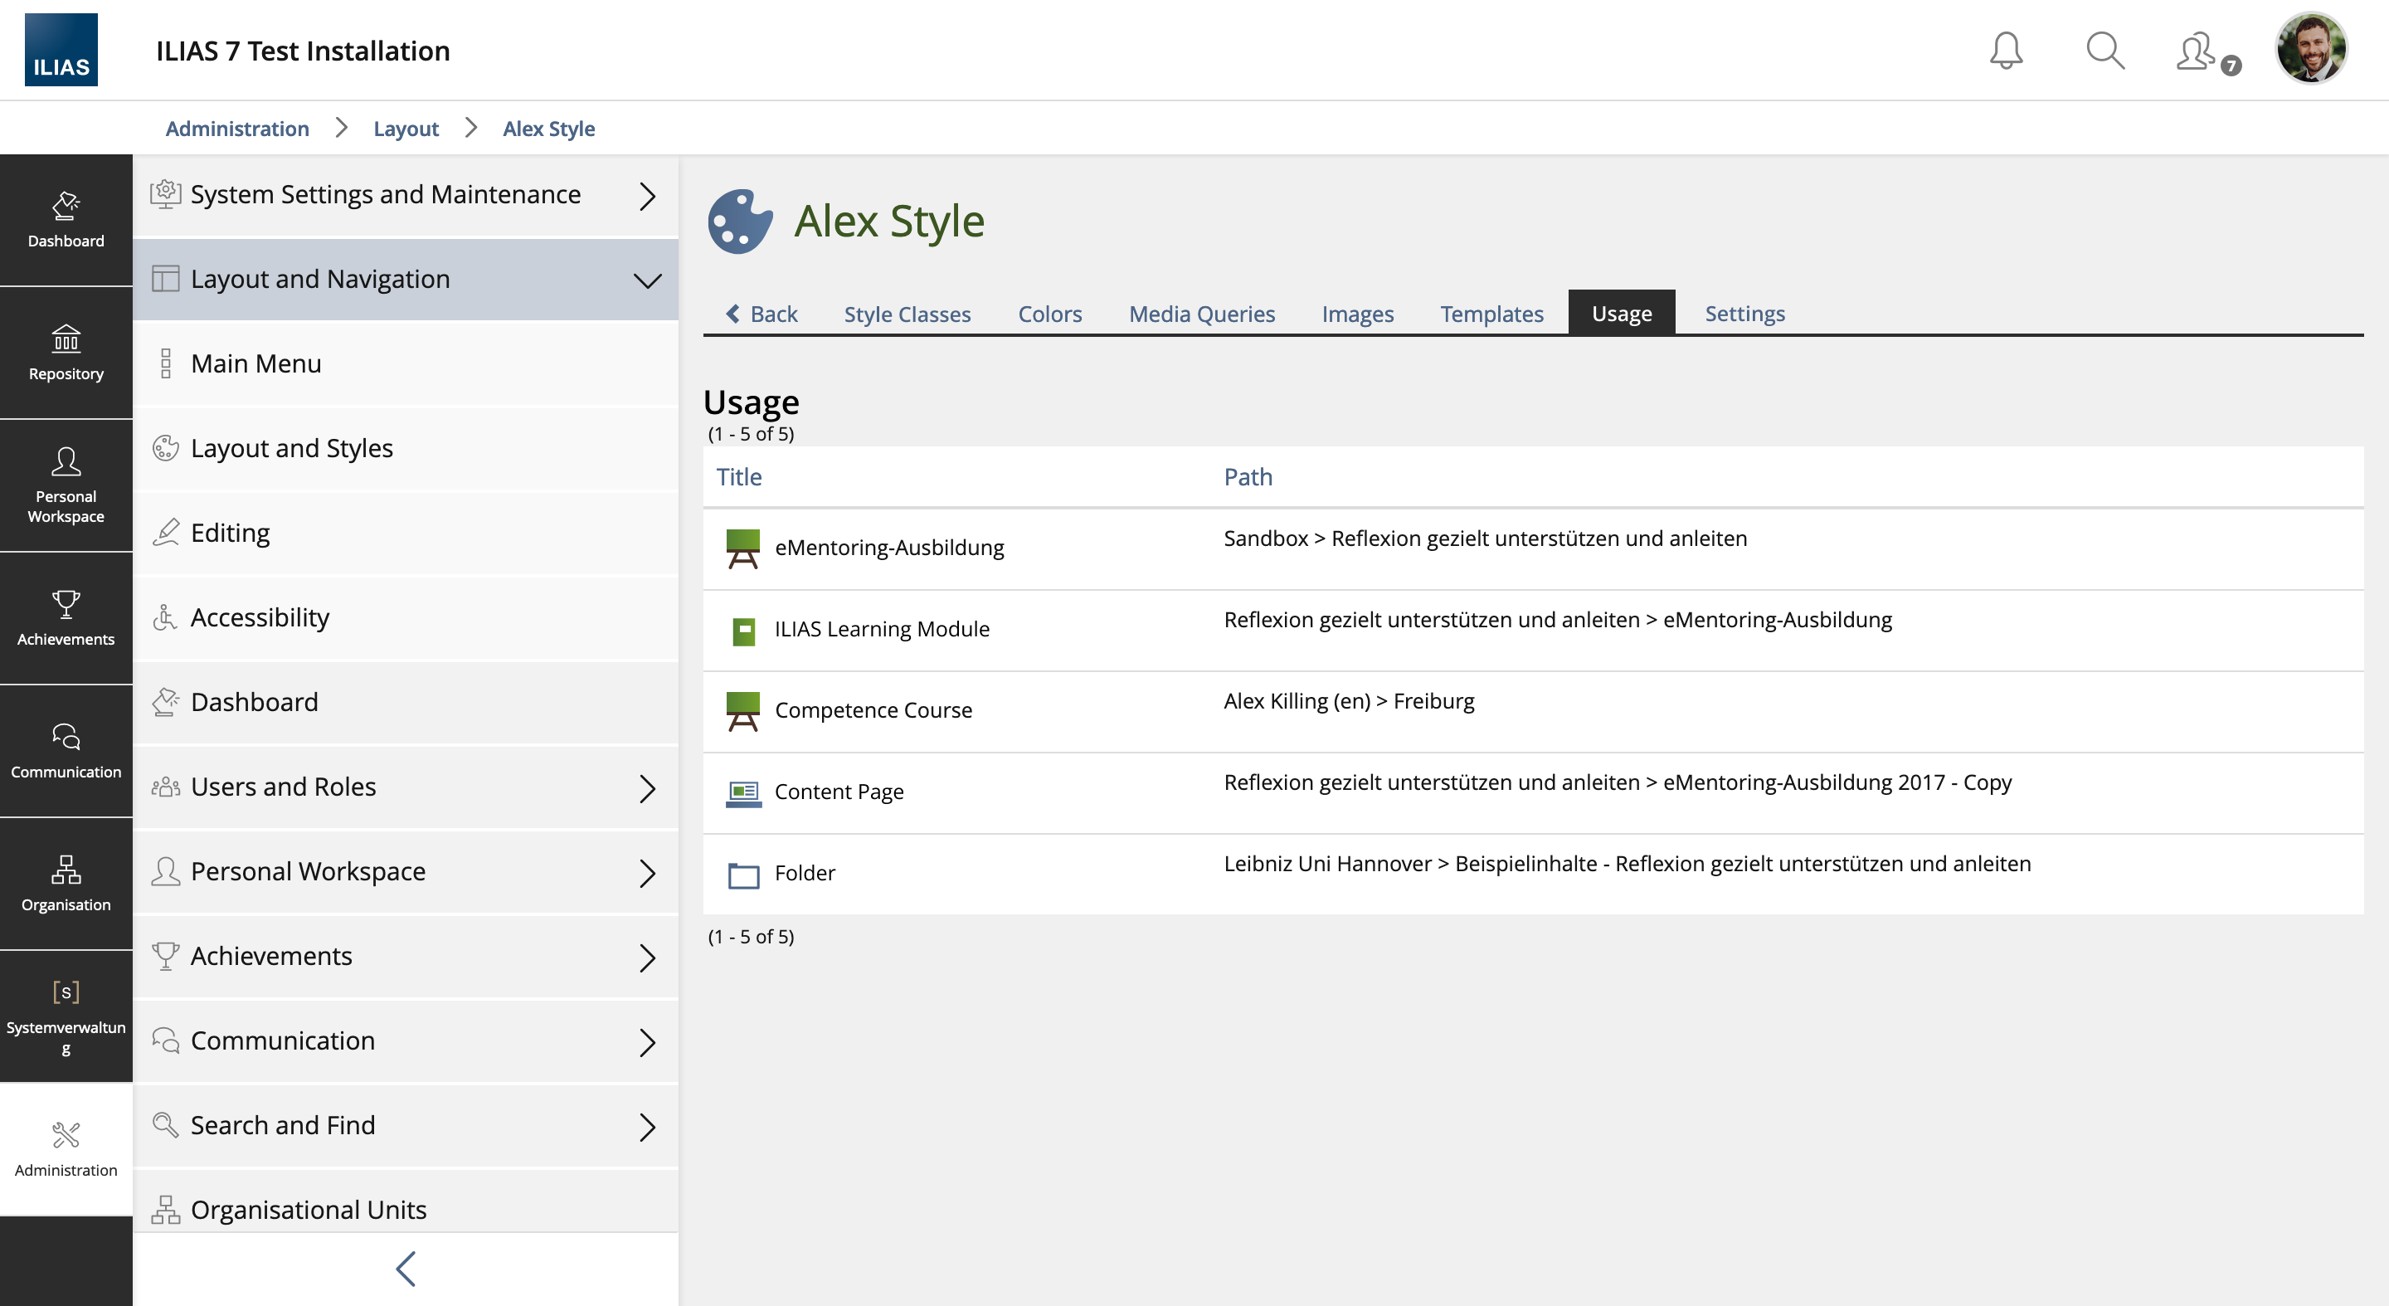Open Communication in the main sidebar

click(66, 750)
